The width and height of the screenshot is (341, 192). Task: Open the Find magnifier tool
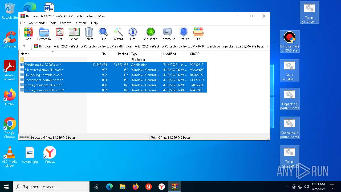pyautogui.click(x=103, y=34)
